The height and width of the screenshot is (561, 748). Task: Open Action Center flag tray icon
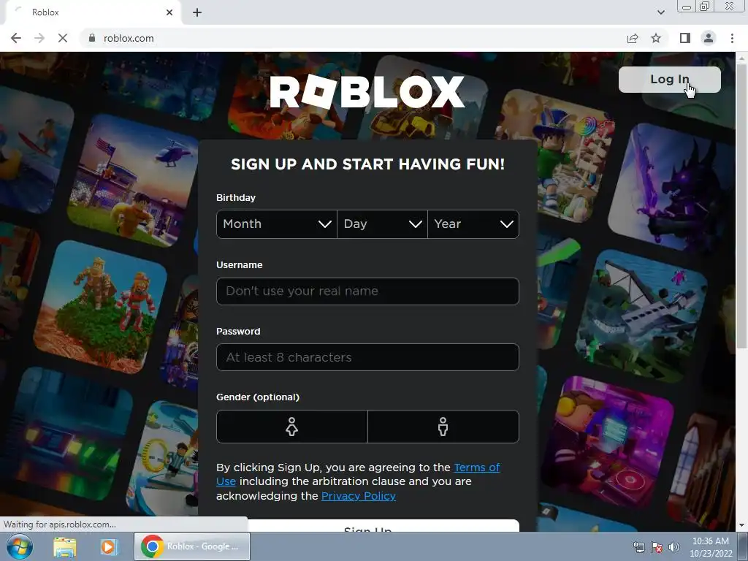click(x=657, y=547)
